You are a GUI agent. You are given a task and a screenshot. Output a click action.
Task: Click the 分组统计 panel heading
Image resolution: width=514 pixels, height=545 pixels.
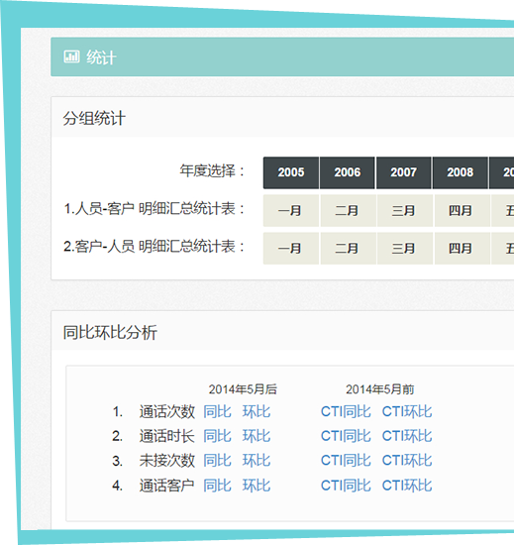(94, 118)
